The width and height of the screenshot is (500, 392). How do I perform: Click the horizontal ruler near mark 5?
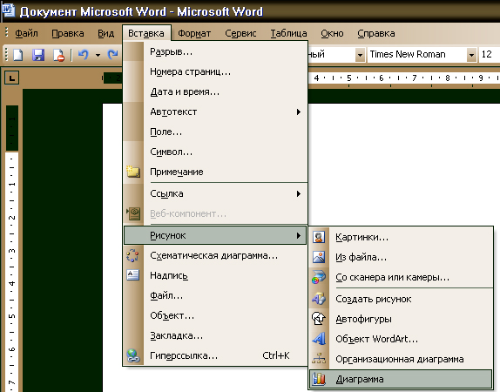point(348,78)
